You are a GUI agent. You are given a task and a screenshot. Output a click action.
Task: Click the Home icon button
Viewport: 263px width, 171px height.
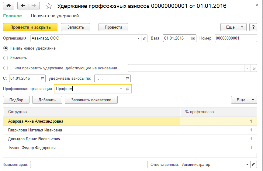click(9, 5)
